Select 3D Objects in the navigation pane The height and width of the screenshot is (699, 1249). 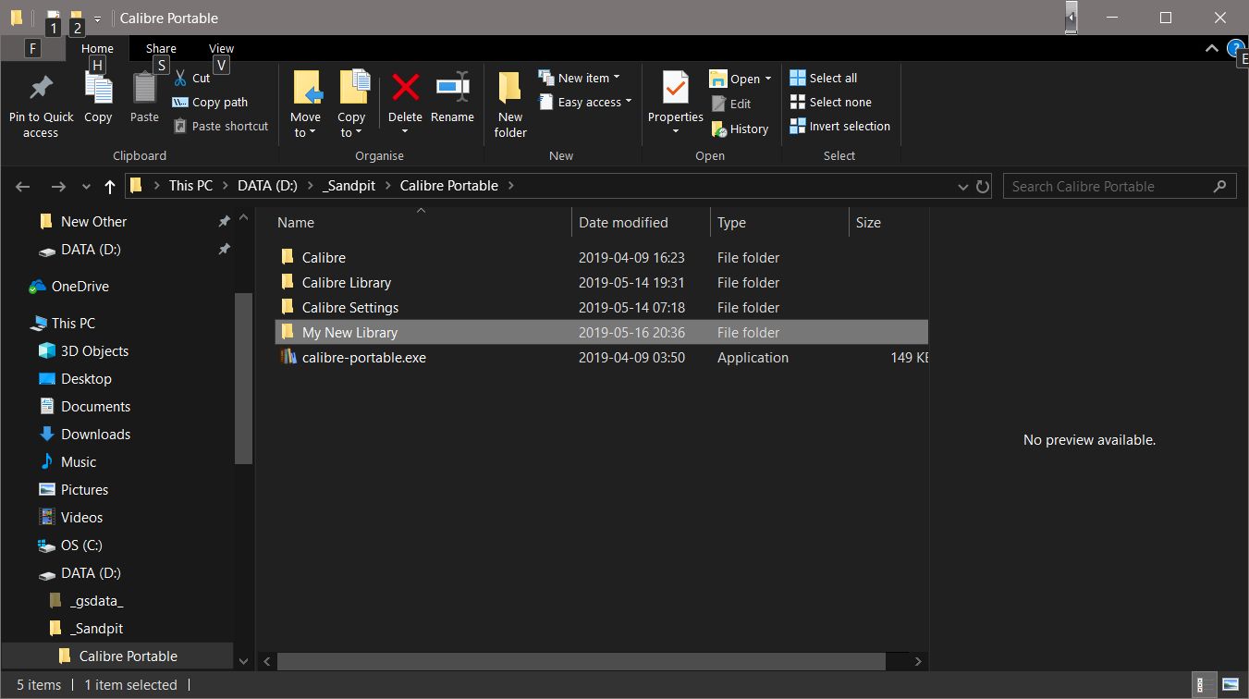94,351
